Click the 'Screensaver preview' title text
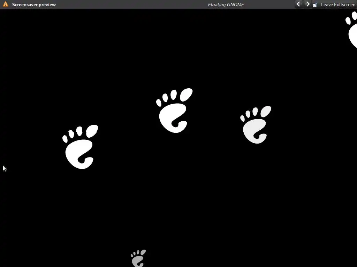This screenshot has width=357, height=267. click(34, 5)
